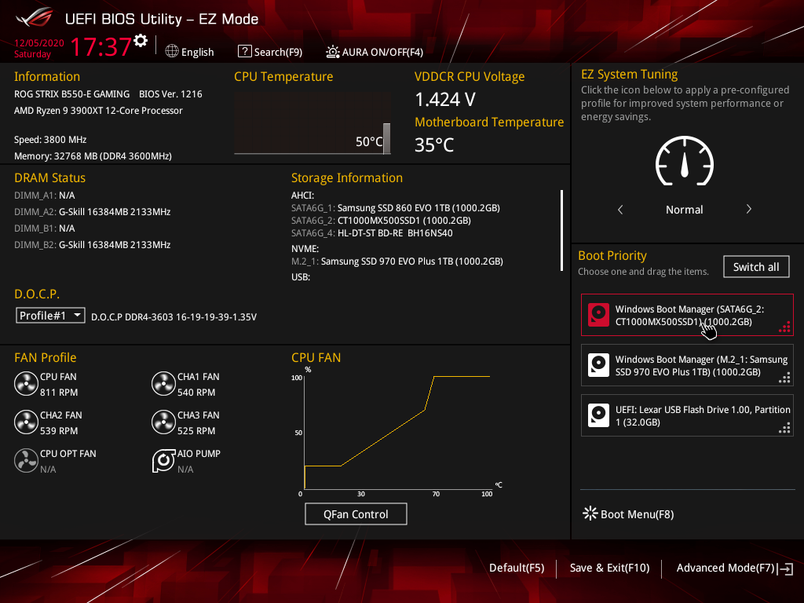Click the date 12/05/2020

[39, 43]
